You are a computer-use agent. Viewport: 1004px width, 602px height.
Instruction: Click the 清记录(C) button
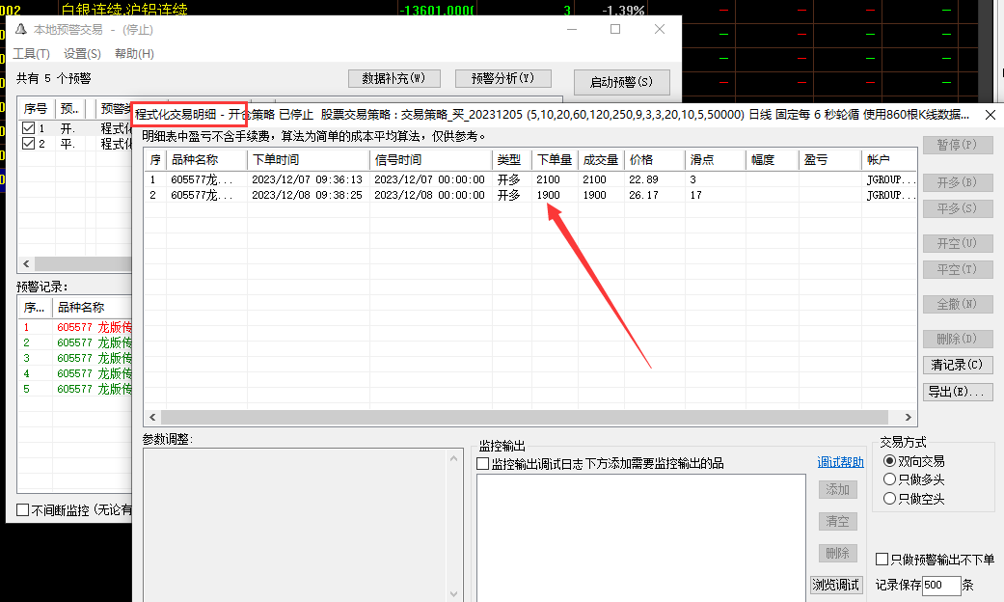pos(958,365)
